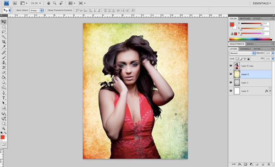The width and height of the screenshot is (275, 167).
Task: Select the 3D Orbit tool
Action: [4, 119]
